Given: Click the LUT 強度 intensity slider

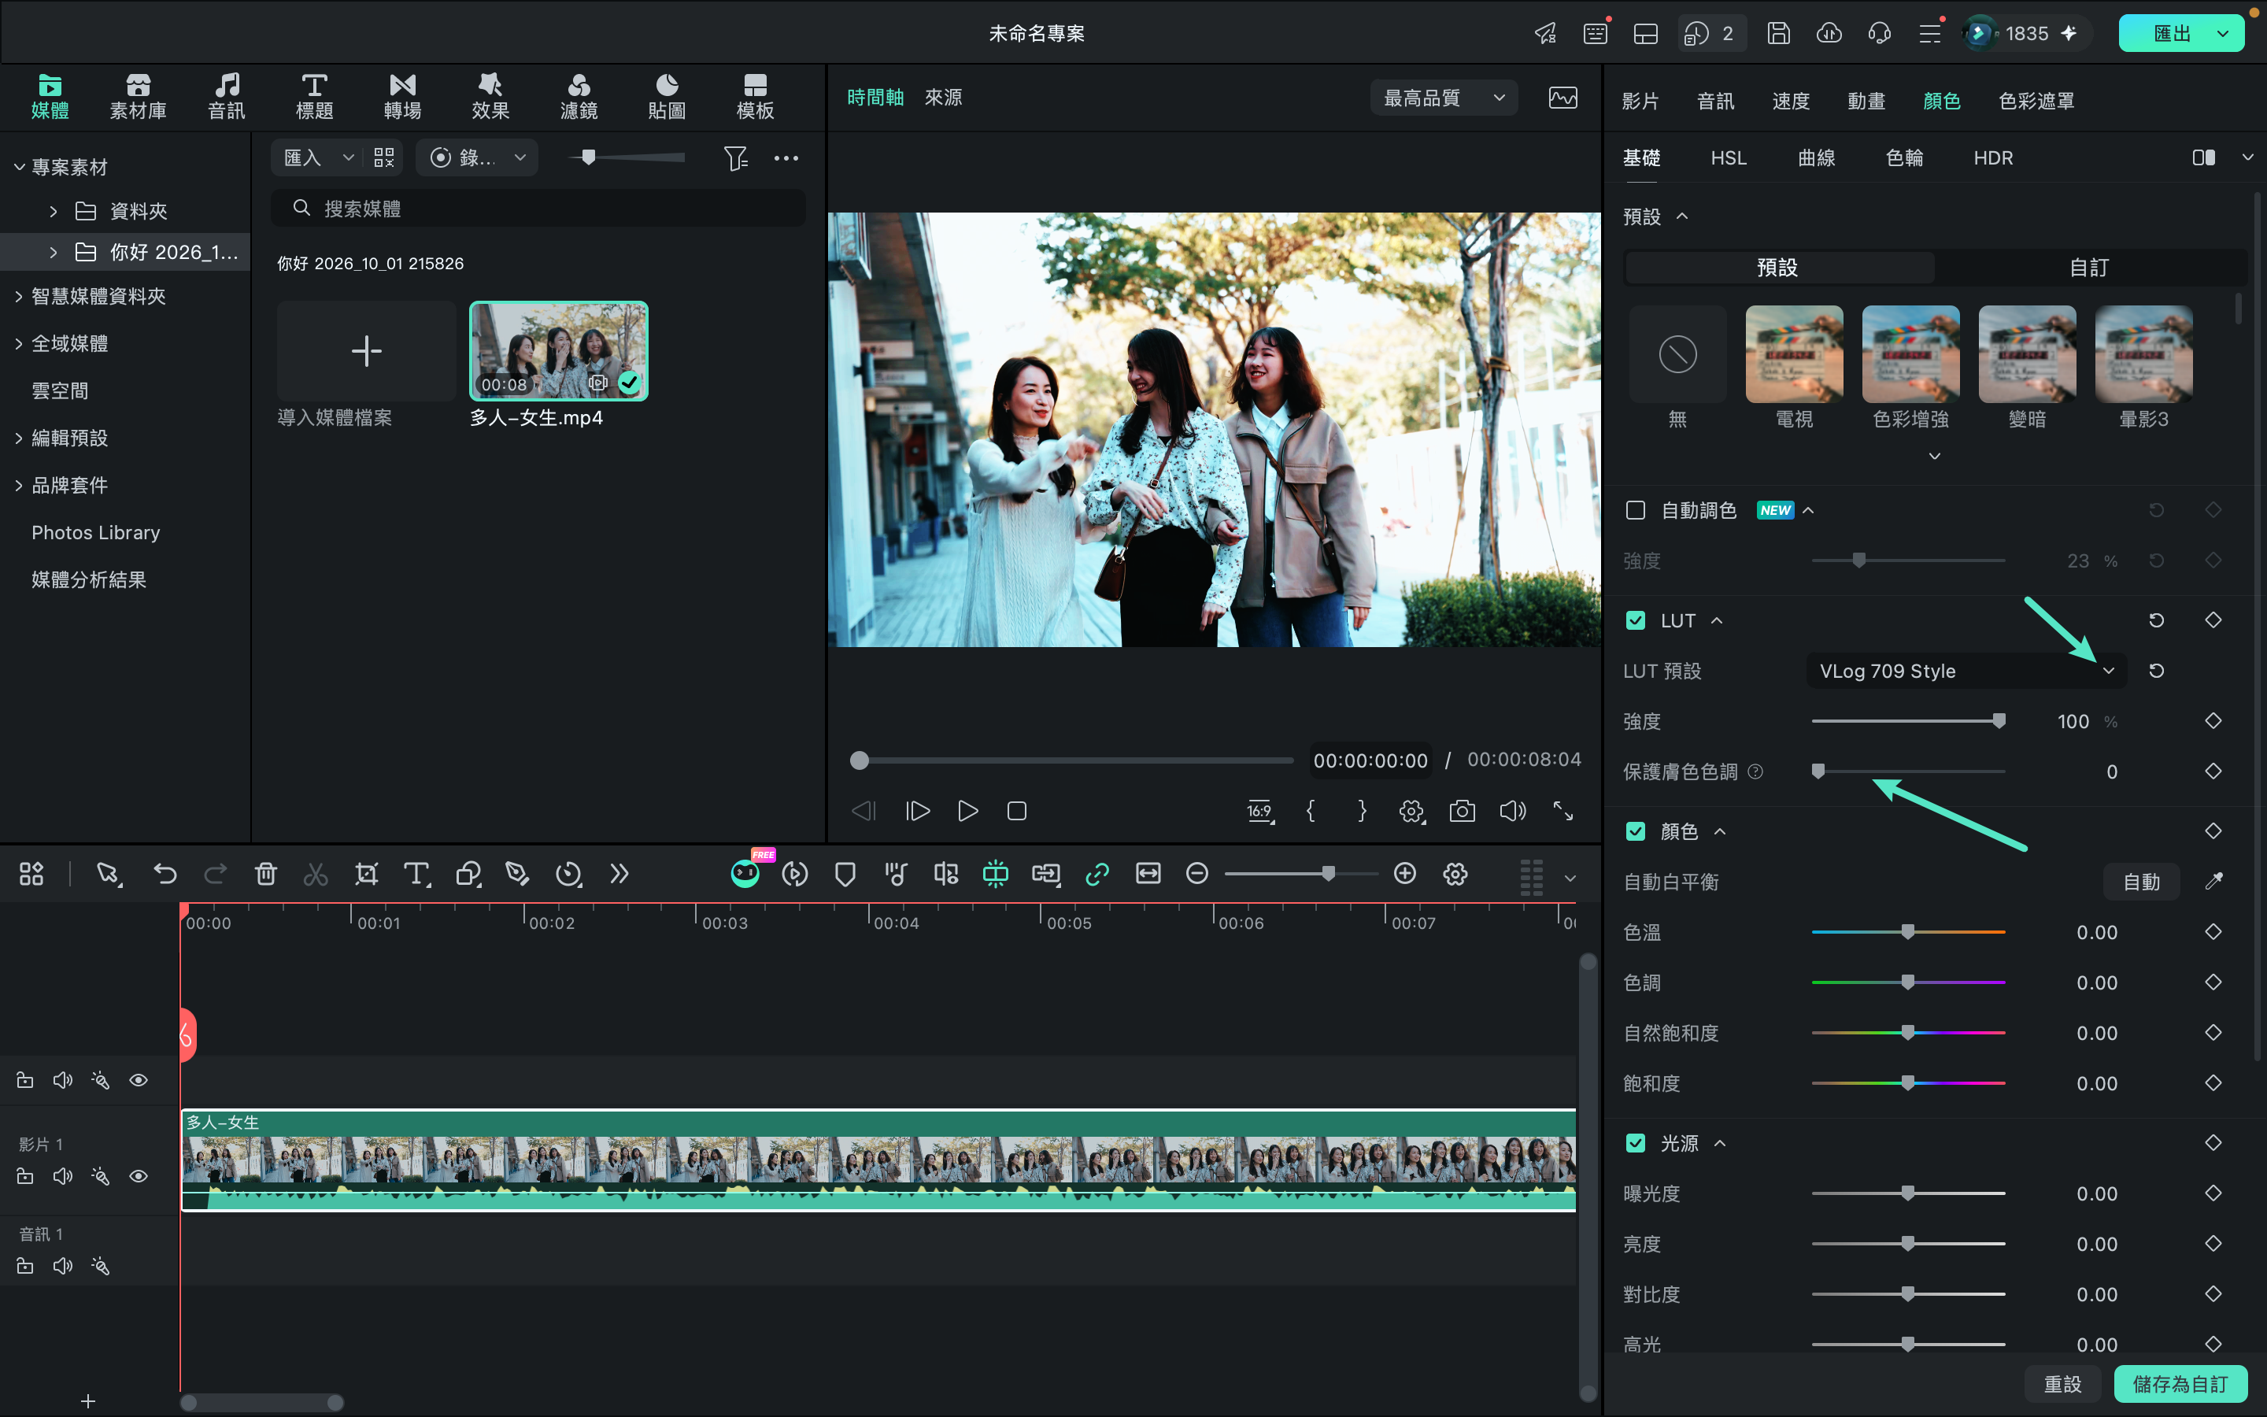Looking at the screenshot, I should 1908,720.
